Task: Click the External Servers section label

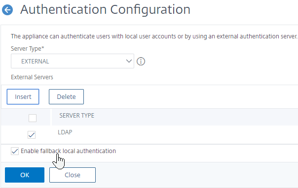Action: [x=32, y=77]
